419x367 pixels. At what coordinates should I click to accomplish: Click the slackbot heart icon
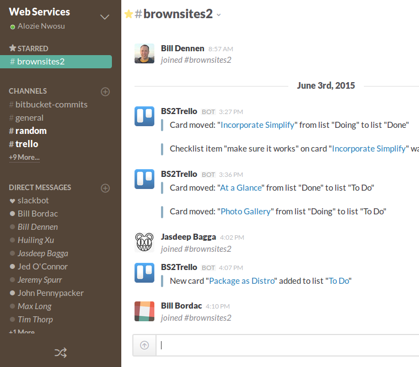[12, 201]
